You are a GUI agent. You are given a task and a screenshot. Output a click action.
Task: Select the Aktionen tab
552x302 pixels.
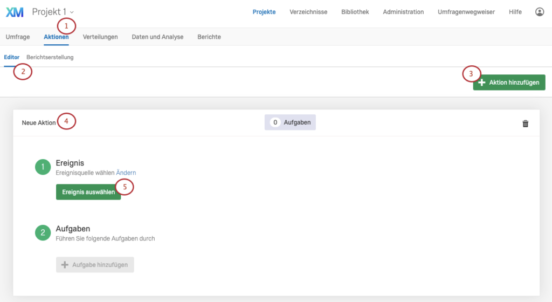tap(56, 37)
